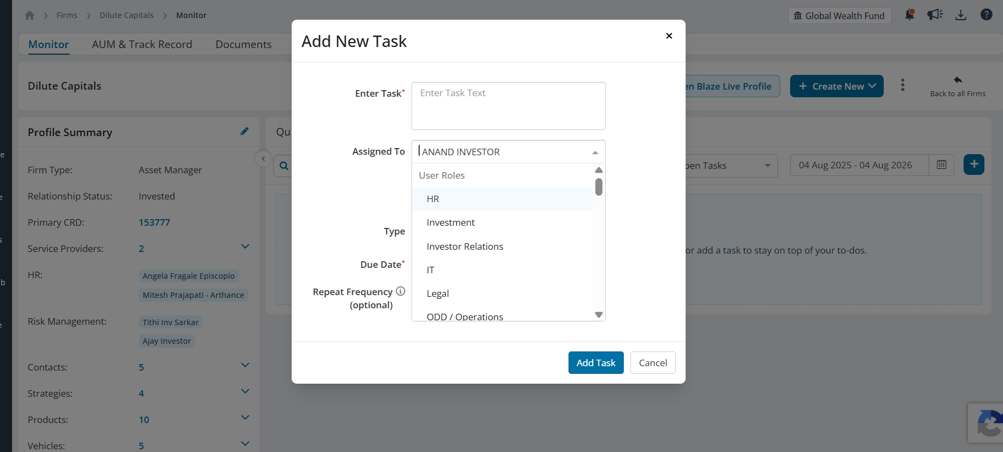Screen dimensions: 1003x452
Task: Open the Create New dropdown
Action: point(837,86)
